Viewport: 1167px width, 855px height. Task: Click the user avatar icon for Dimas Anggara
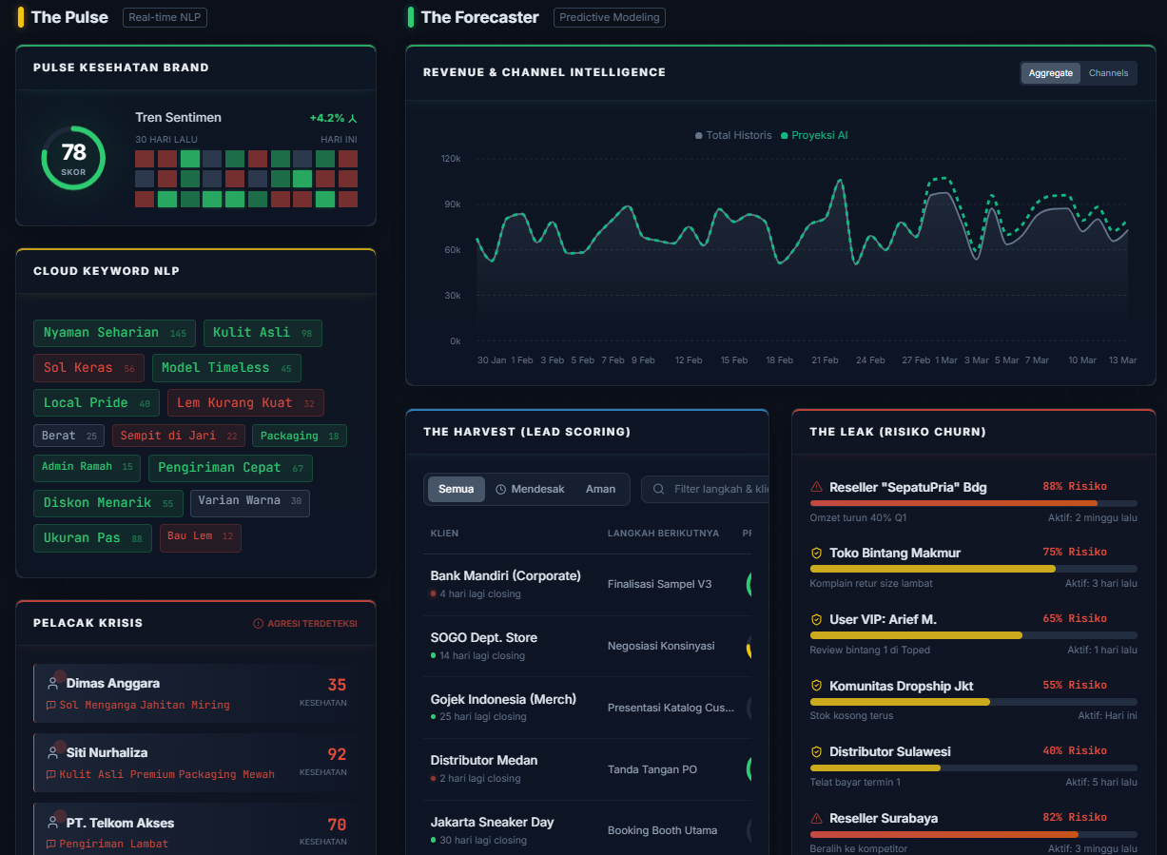(53, 683)
